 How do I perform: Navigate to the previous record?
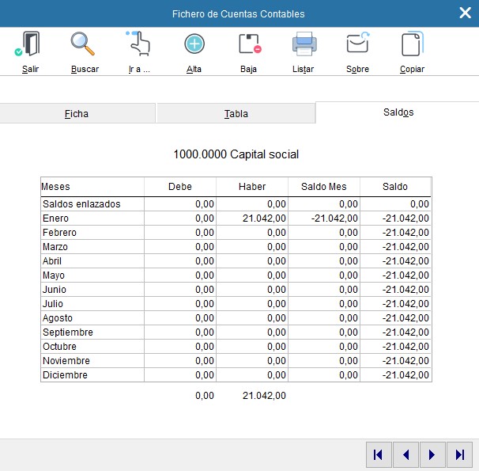[405, 454]
